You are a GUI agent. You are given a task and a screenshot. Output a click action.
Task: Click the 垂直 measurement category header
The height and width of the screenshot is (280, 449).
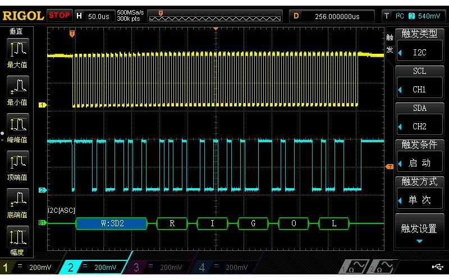[x=16, y=31]
